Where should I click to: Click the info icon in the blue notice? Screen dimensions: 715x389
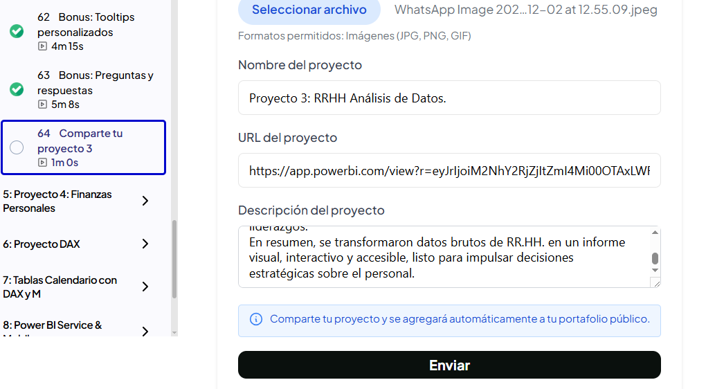[x=256, y=319]
